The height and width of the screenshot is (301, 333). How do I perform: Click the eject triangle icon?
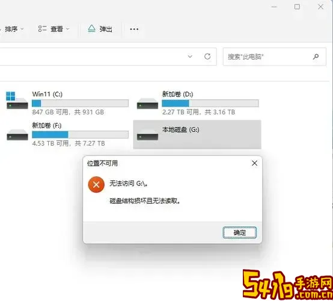(x=91, y=28)
